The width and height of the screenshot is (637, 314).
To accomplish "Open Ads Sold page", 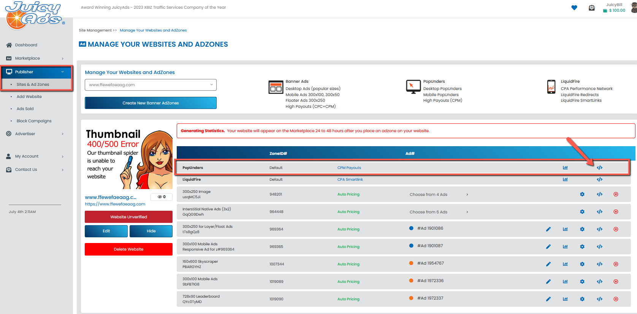I will tap(25, 109).
